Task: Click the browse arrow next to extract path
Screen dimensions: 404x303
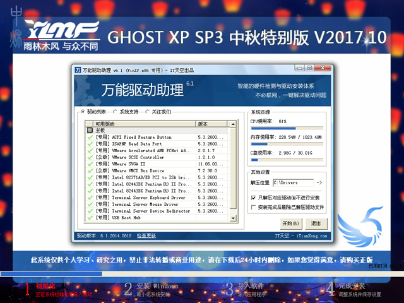Action: point(319,182)
